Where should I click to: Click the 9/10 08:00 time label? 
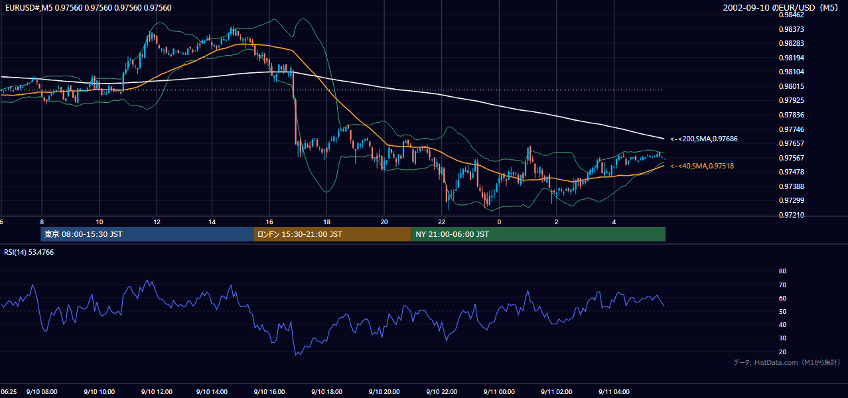point(42,391)
